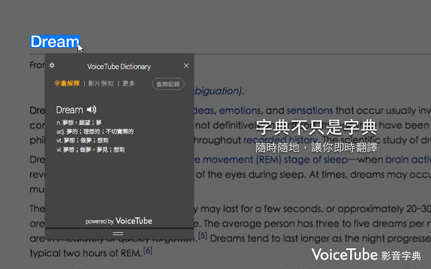Image resolution: width=431 pixels, height=269 pixels.
Task: Open VoiceTube Dictionary settings gear
Action: [x=52, y=65]
